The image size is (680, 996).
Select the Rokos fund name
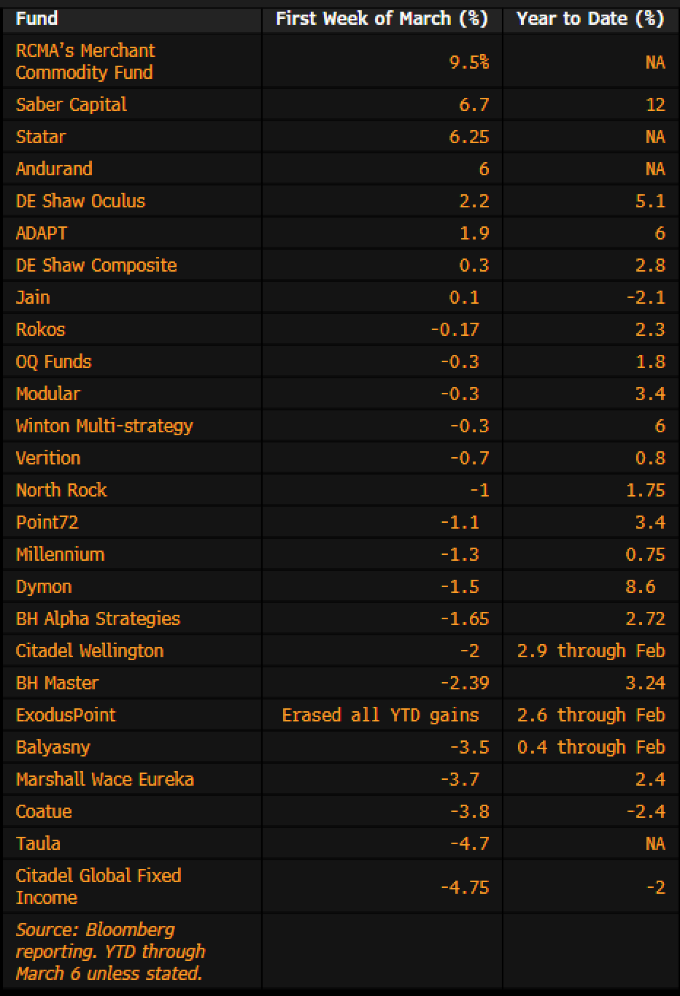point(40,329)
